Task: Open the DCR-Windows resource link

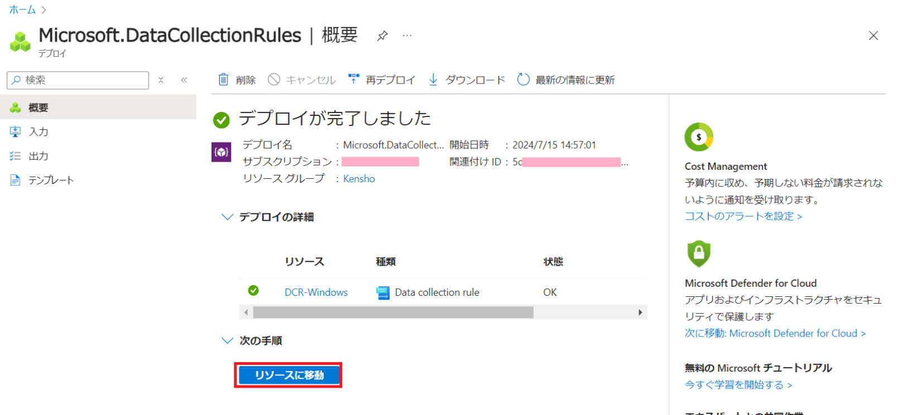Action: [316, 292]
